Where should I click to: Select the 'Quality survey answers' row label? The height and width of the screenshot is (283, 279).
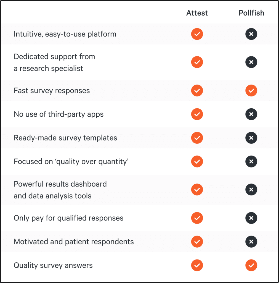coord(53,265)
